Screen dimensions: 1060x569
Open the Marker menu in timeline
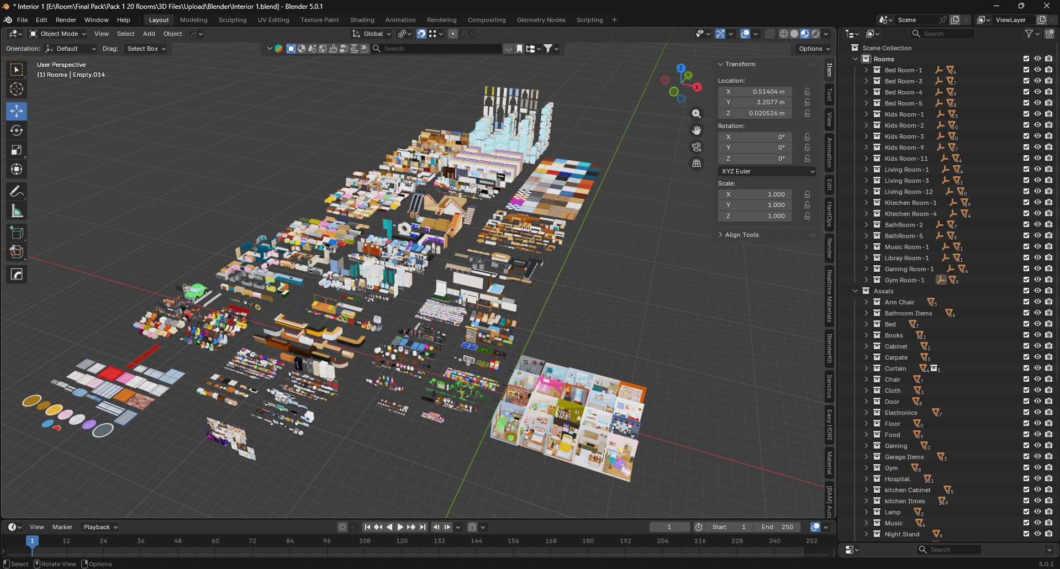[62, 527]
